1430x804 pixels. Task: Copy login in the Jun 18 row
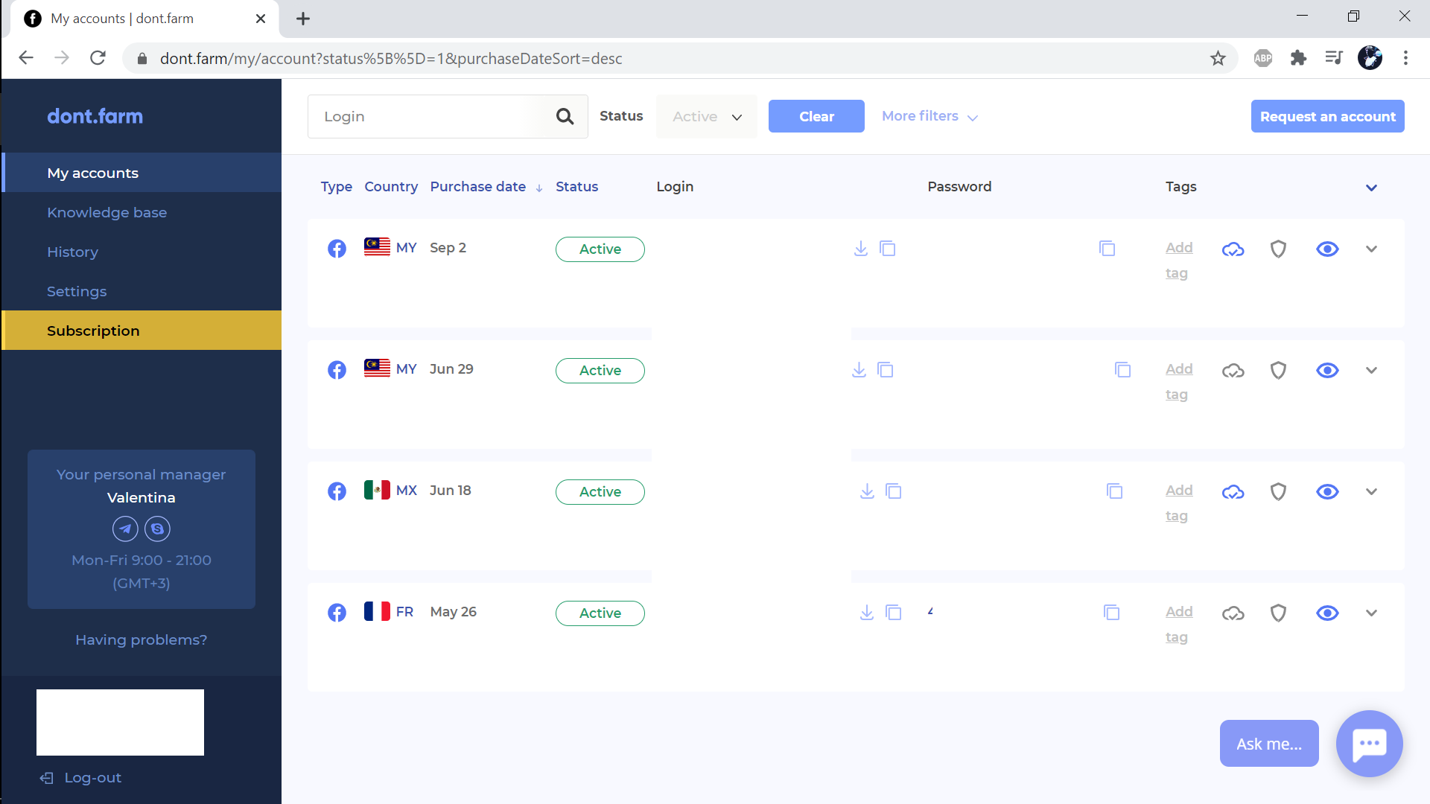point(894,491)
